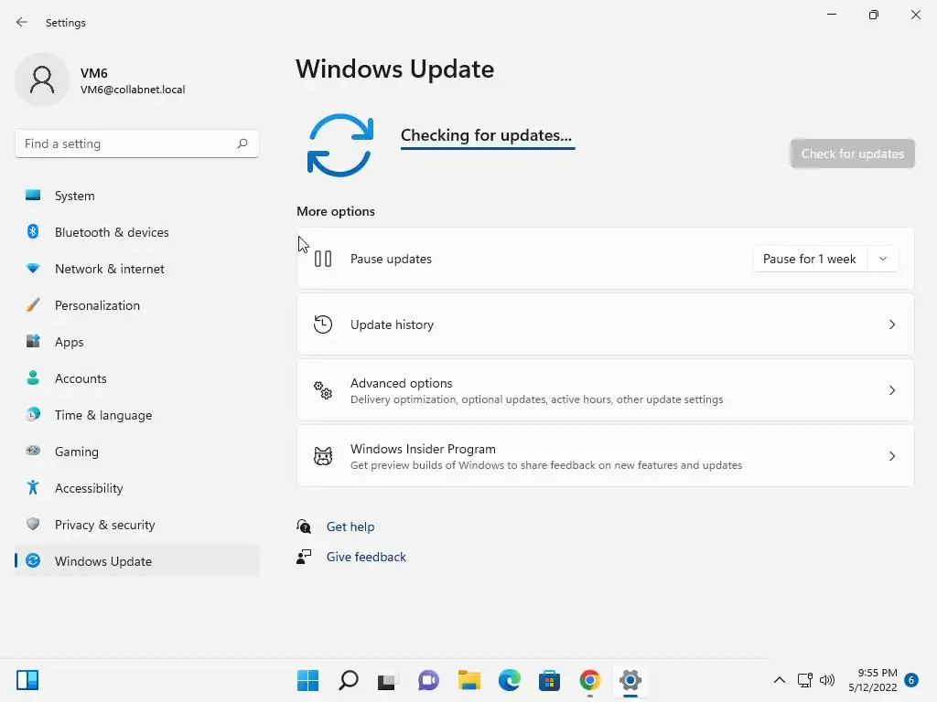Open notification center badge showing 6

[911, 680]
